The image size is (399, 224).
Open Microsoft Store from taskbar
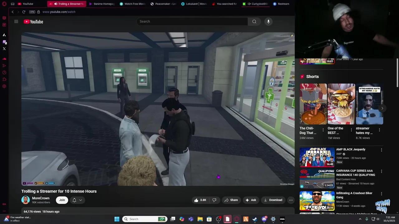click(x=209, y=219)
